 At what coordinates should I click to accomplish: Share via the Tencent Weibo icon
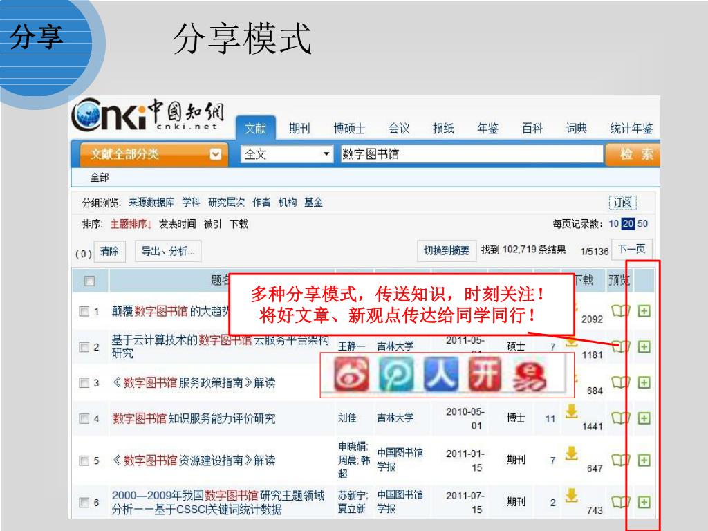[396, 374]
